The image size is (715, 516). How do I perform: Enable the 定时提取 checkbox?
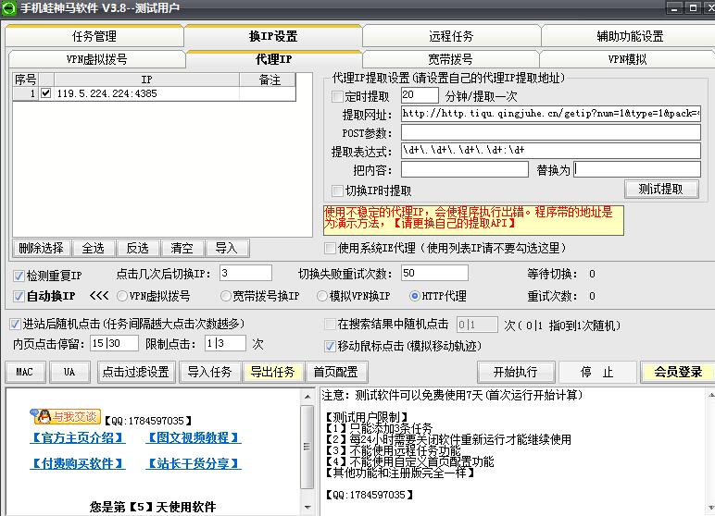click(x=338, y=96)
